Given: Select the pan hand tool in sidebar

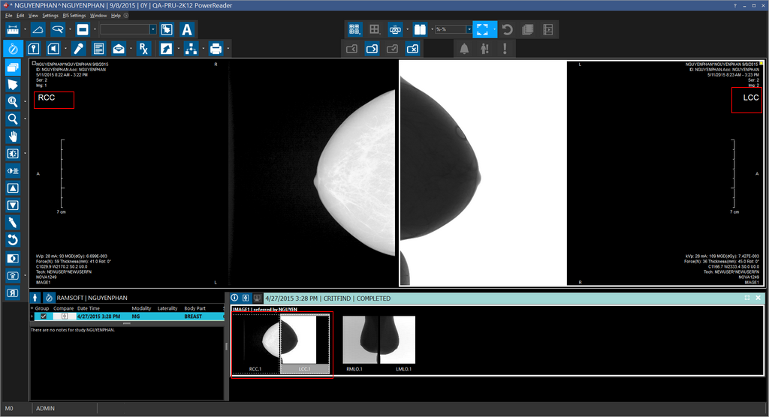Looking at the screenshot, I should point(13,136).
